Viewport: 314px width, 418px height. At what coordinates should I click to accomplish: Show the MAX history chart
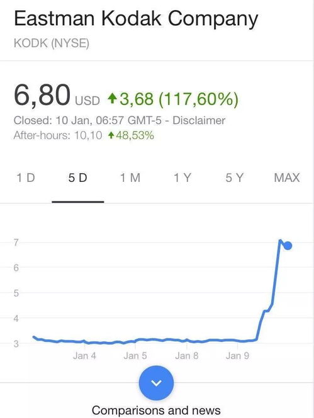click(287, 178)
